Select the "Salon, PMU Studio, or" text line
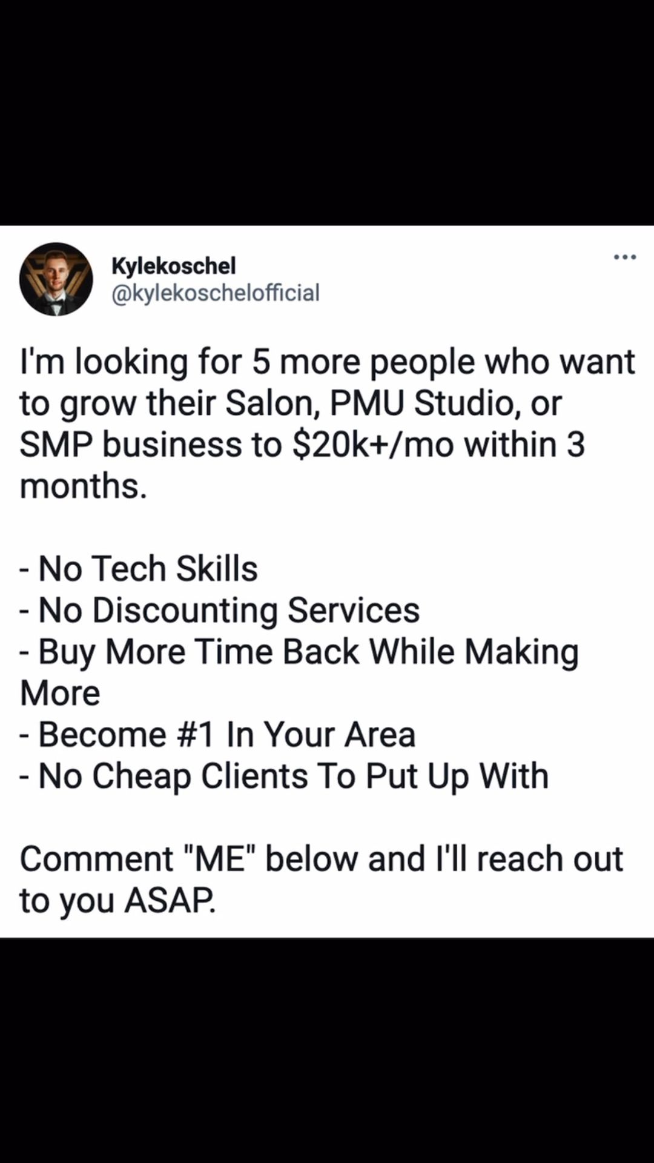Viewport: 654px width, 1163px height. (394, 403)
